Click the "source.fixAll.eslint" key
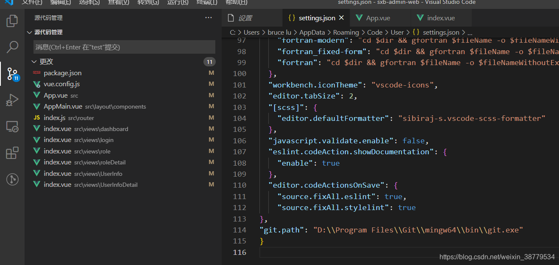The width and height of the screenshot is (559, 265). (x=326, y=197)
